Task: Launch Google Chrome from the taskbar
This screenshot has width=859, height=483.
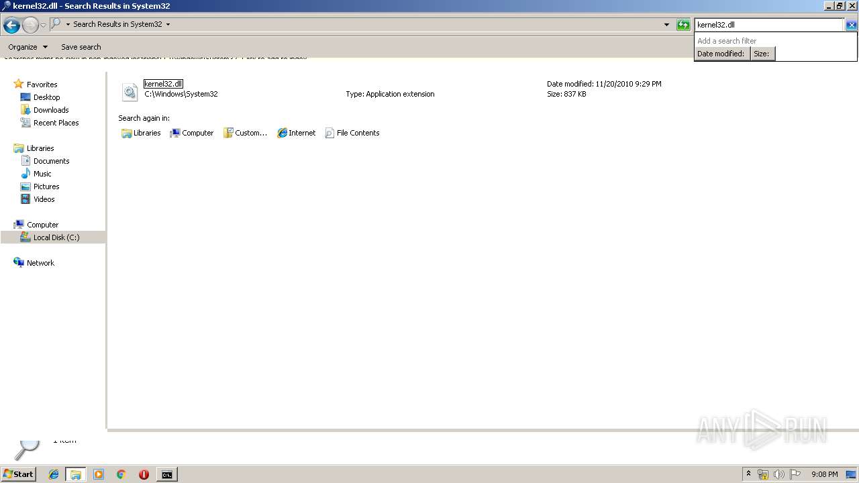Action: [x=121, y=474]
